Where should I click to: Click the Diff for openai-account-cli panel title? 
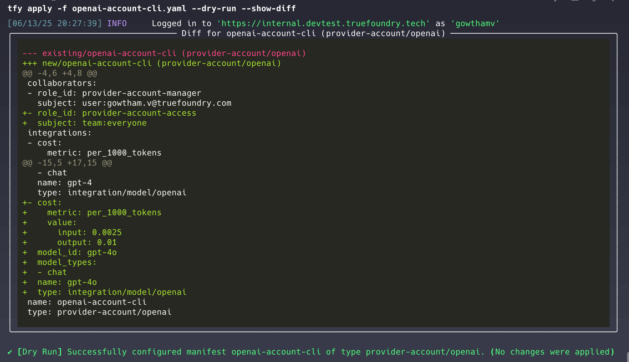pyautogui.click(x=313, y=33)
